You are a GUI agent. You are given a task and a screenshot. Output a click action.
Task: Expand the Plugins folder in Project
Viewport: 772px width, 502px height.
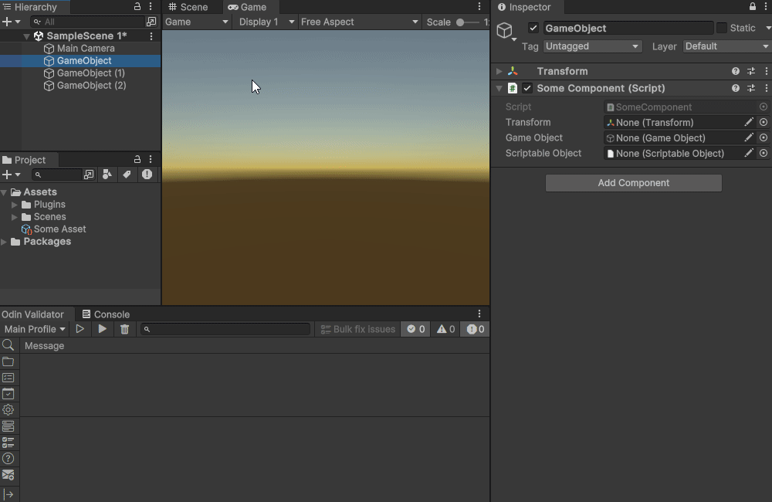tap(14, 205)
